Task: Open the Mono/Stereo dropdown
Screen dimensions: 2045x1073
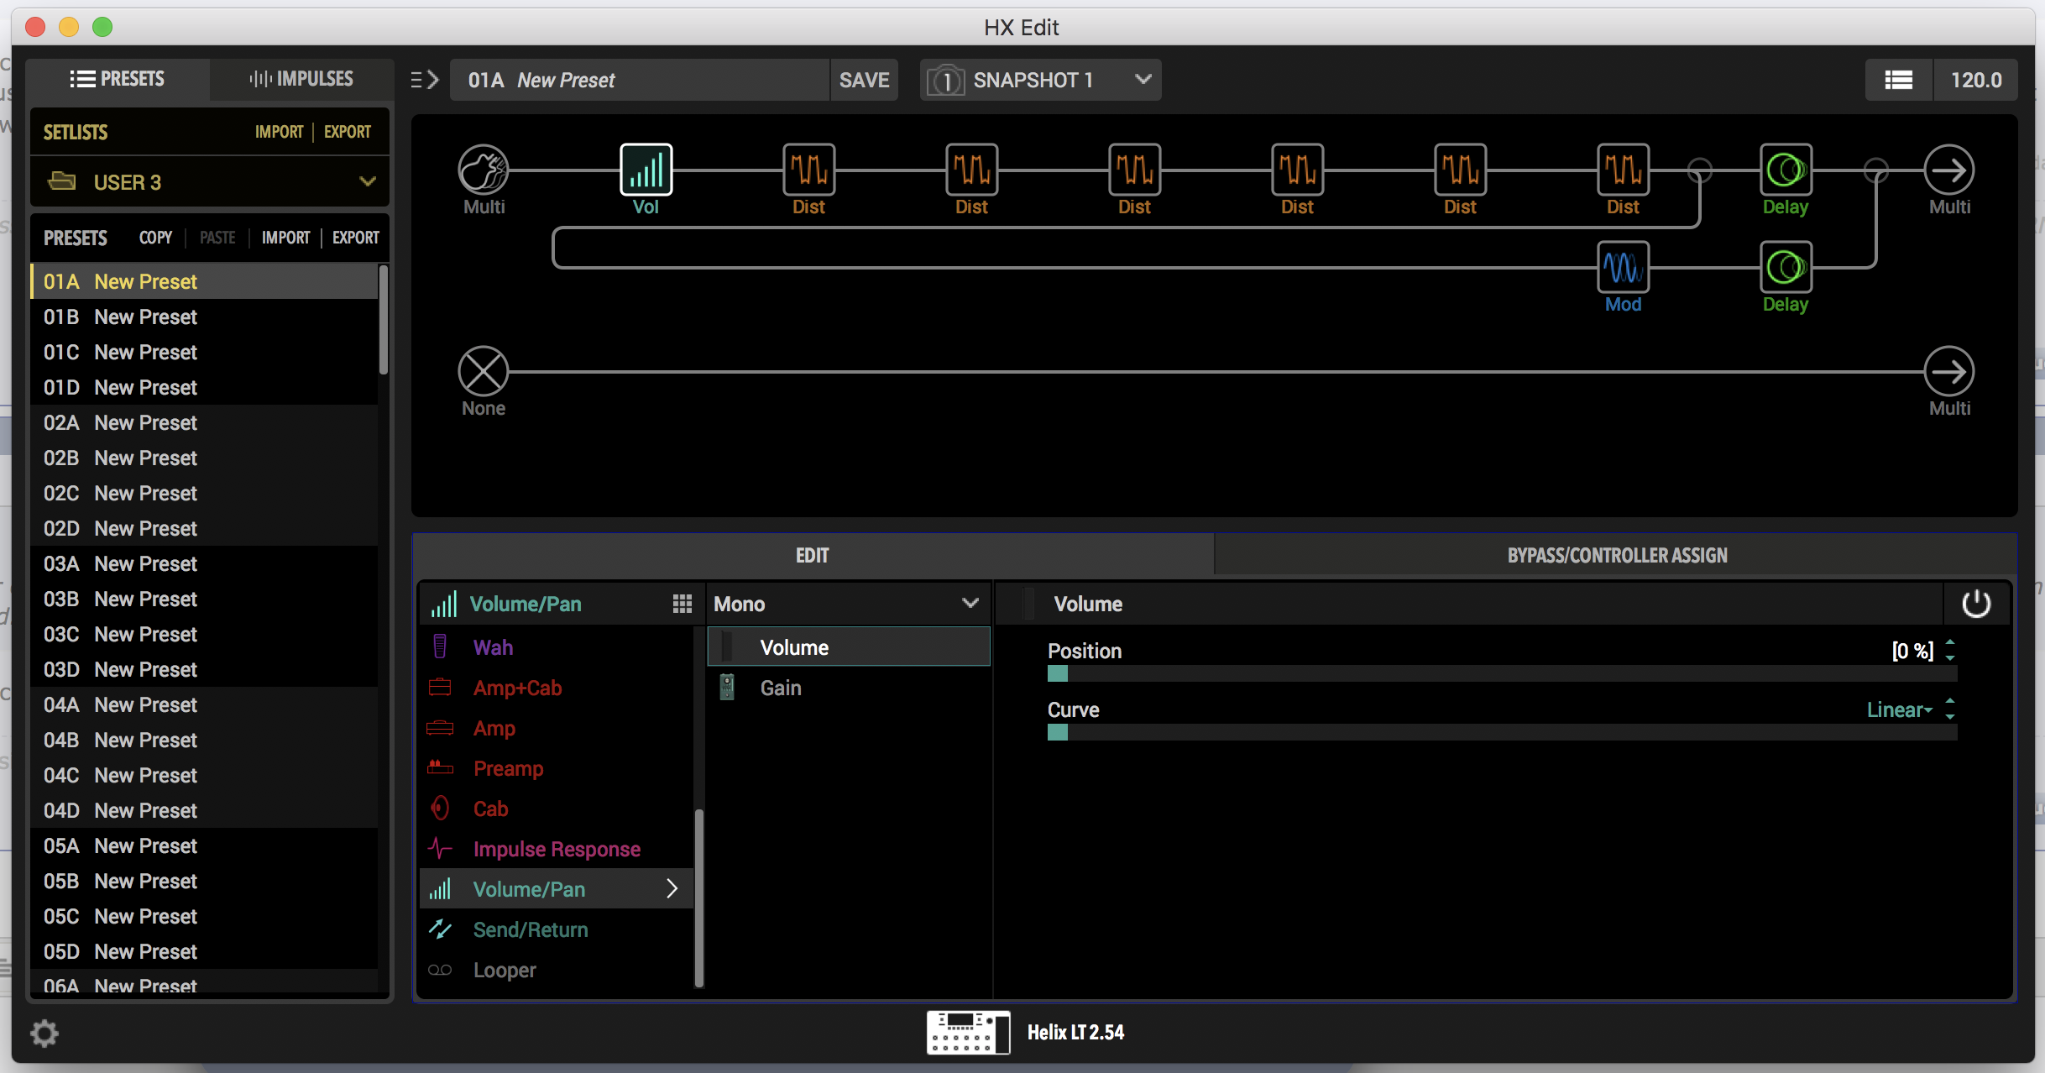Action: [x=848, y=604]
